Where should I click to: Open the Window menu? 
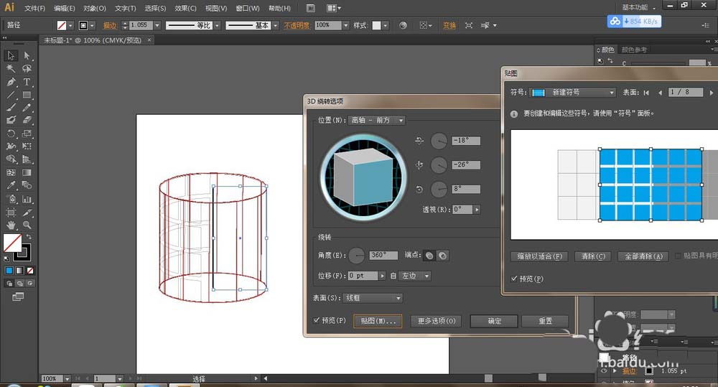247,8
